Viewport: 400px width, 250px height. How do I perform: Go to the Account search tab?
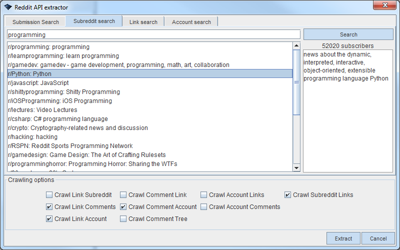coord(191,22)
